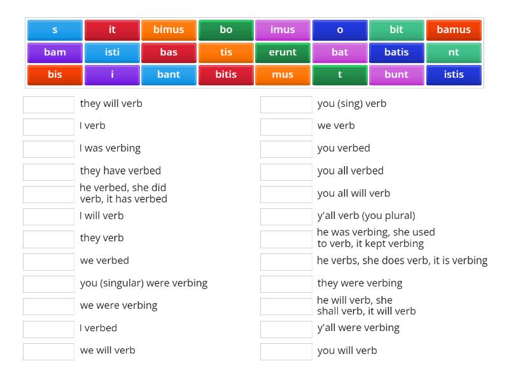Screen dimensions: 509x382
Task: Select the slot next to "y'all were verbing"
Action: tap(286, 328)
